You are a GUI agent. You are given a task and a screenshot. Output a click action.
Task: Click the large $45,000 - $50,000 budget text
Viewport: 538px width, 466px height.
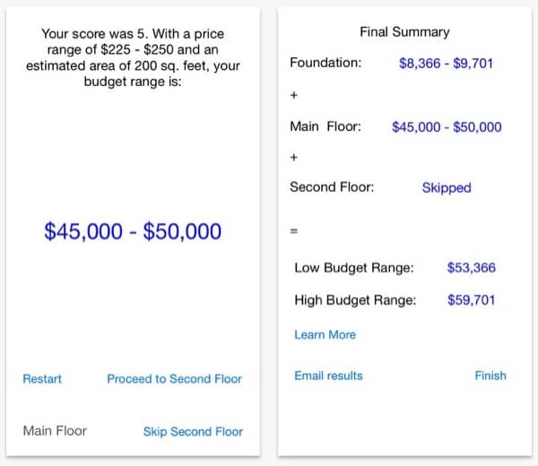coord(133,231)
